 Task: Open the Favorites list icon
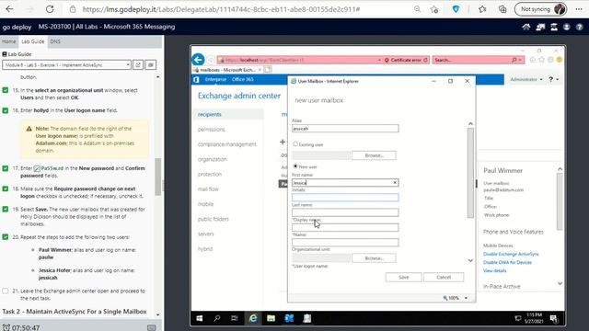pos(482,9)
